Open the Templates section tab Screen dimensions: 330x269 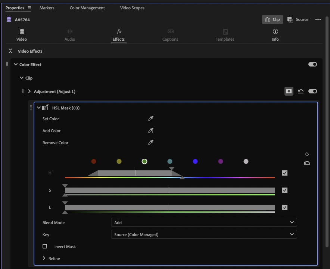225,35
